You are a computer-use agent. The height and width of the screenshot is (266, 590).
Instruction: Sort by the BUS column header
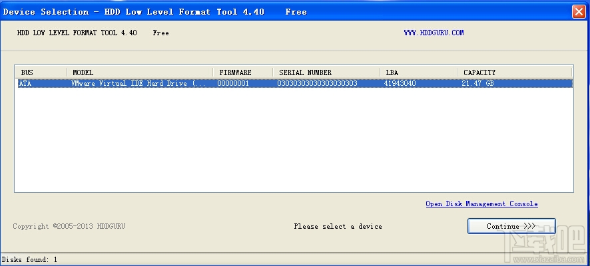(x=41, y=72)
